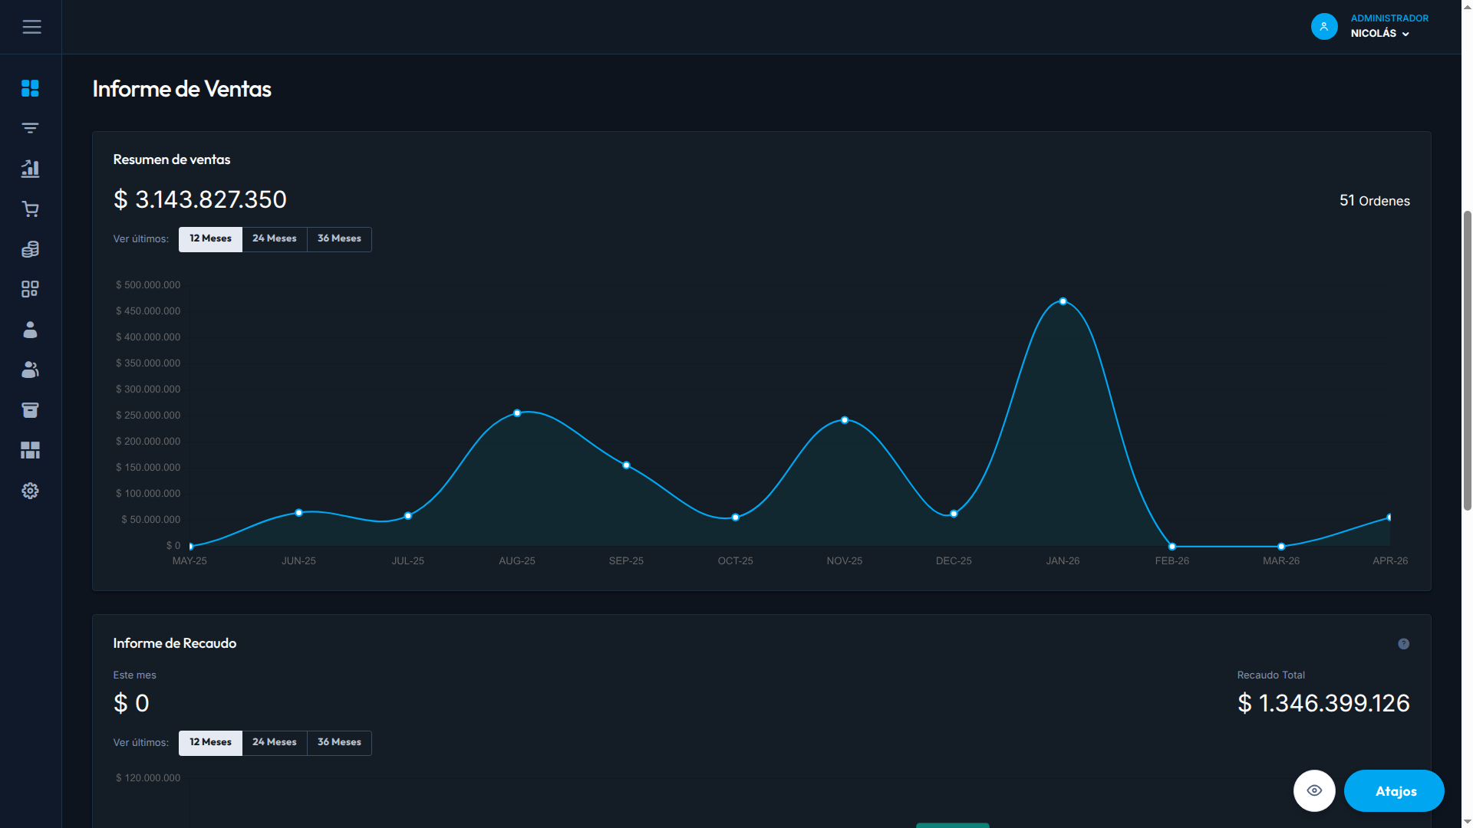The image size is (1473, 828).
Task: Open the hamburger menu icon
Action: click(31, 27)
